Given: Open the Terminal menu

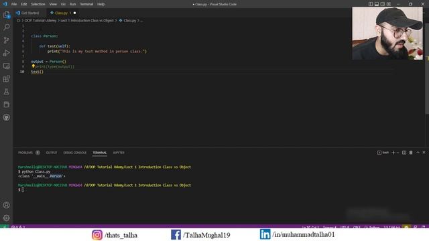Looking at the screenshot, I should (86, 4).
